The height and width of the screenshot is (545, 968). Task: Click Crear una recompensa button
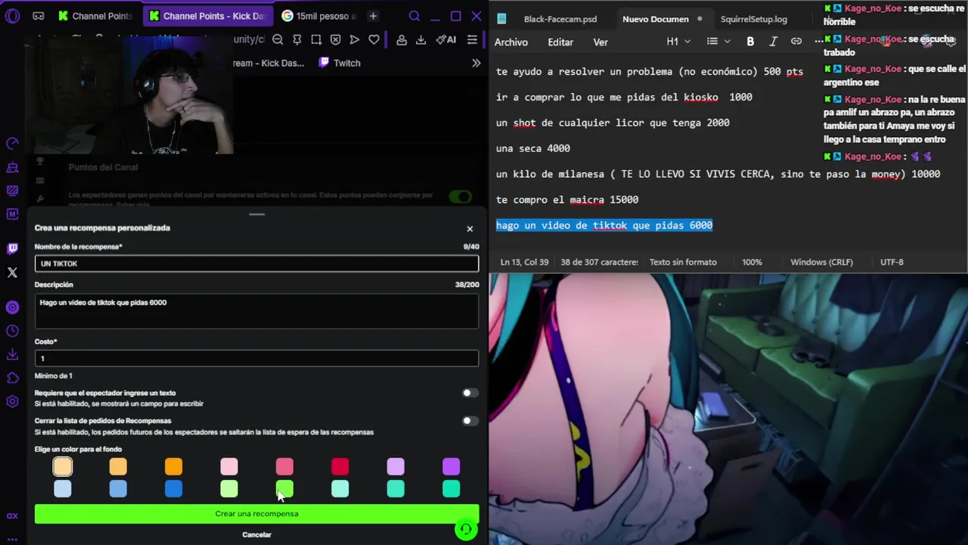point(256,514)
